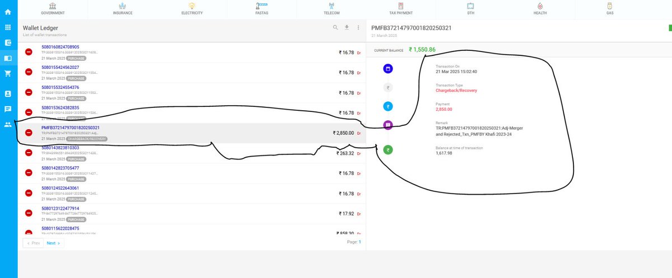Click debit icon for transaction 5080160824708905
The height and width of the screenshot is (278, 672).
(29, 52)
